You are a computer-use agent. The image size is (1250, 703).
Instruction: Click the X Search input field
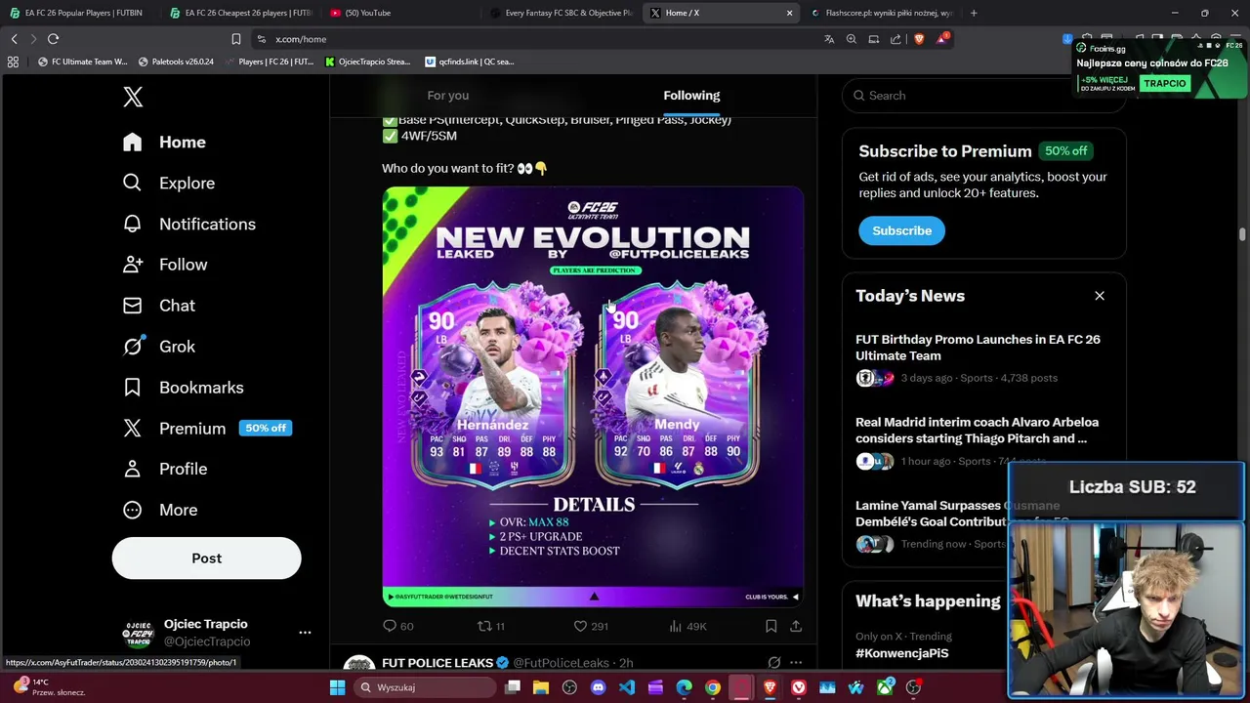pyautogui.click(x=983, y=96)
